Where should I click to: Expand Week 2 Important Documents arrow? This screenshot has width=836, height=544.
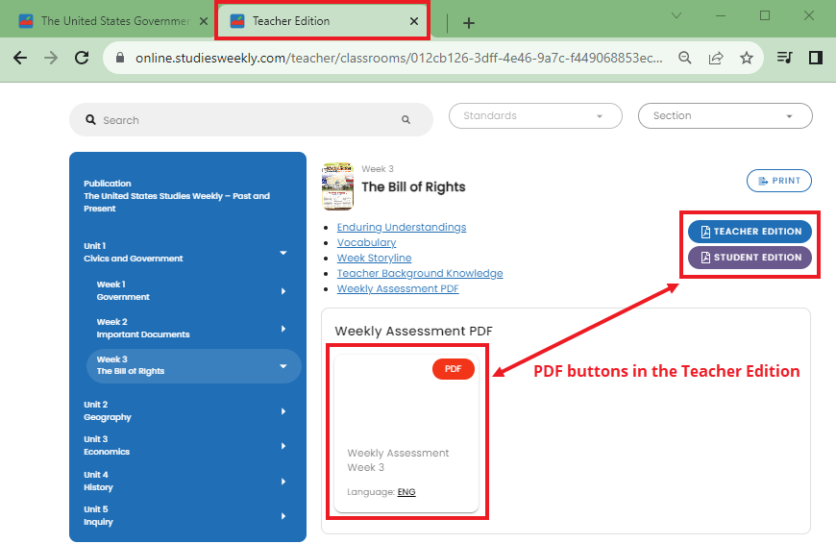pos(283,329)
